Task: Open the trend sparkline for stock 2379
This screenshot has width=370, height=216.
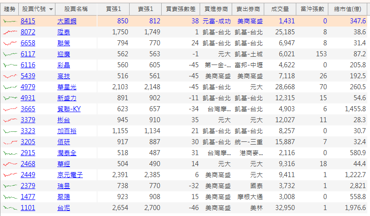Action: click(x=10, y=186)
